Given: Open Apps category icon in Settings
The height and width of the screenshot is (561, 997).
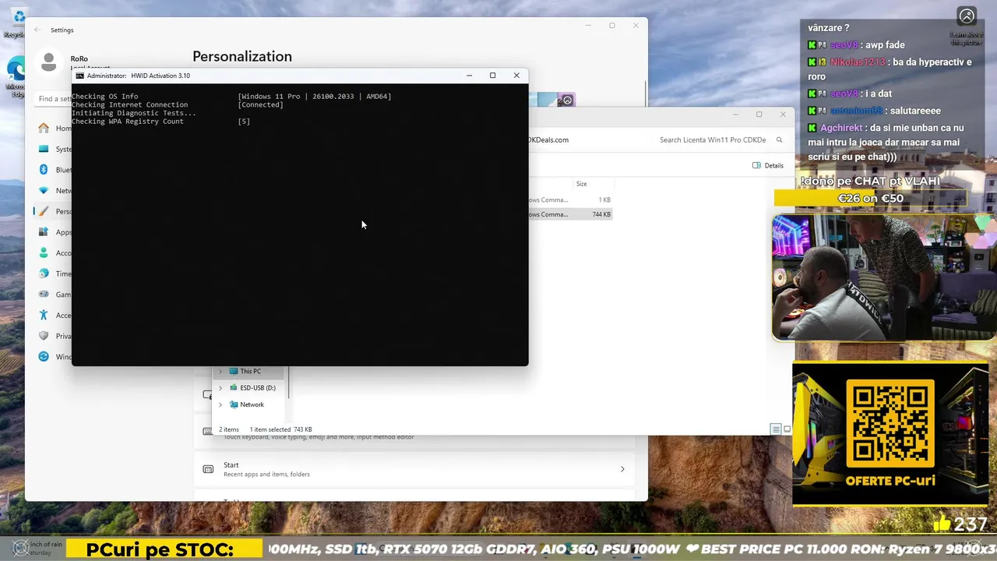Looking at the screenshot, I should pos(44,232).
